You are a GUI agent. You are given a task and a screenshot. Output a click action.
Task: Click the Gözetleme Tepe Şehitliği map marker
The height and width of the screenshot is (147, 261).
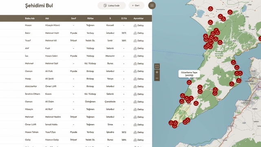pyautogui.click(x=189, y=82)
